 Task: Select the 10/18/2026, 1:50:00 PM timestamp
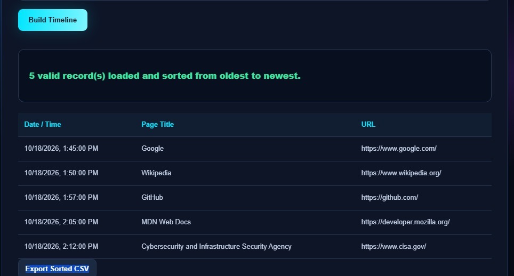point(61,173)
